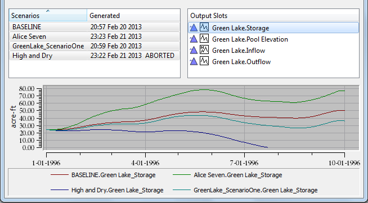Click the series plot icon of Green Lake.Pool Elevation

[204, 39]
